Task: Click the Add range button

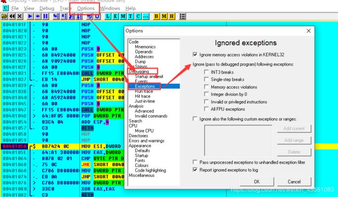Action: point(294,140)
